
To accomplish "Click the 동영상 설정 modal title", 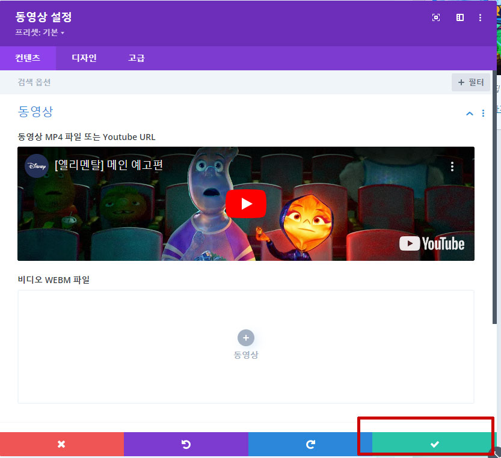I will (43, 17).
